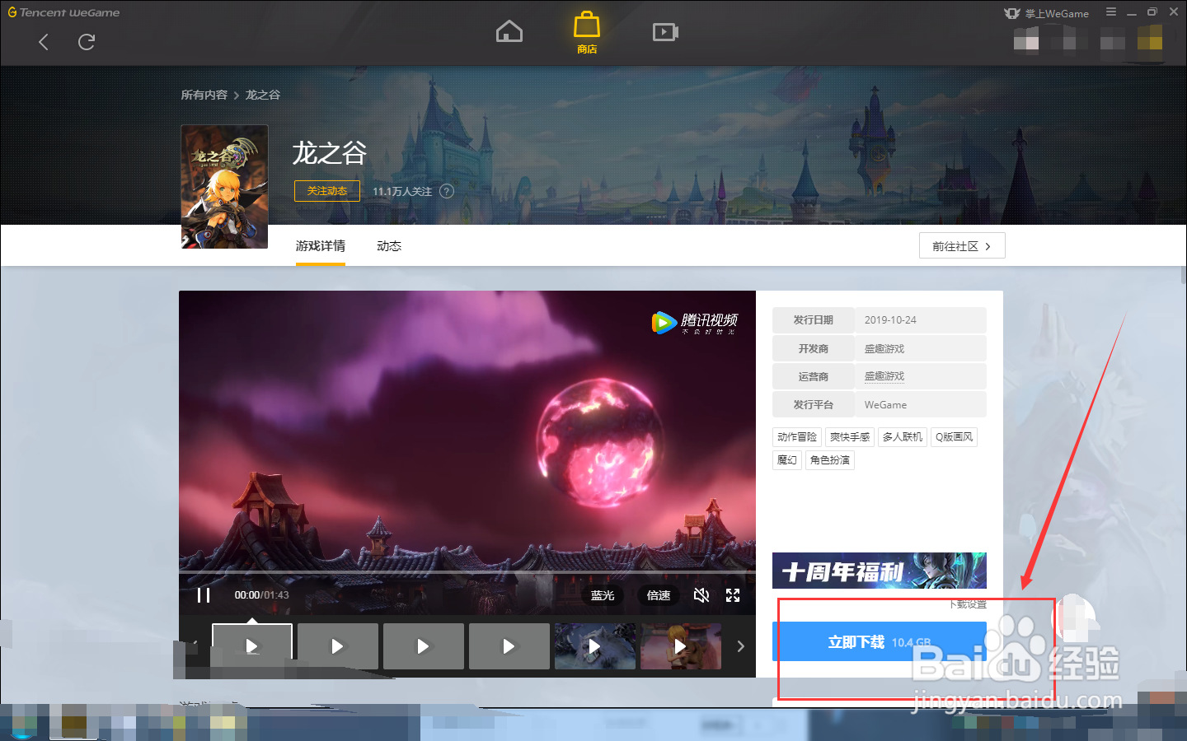The height and width of the screenshot is (741, 1187).
Task: Switch to the 动态 tab
Action: click(389, 246)
